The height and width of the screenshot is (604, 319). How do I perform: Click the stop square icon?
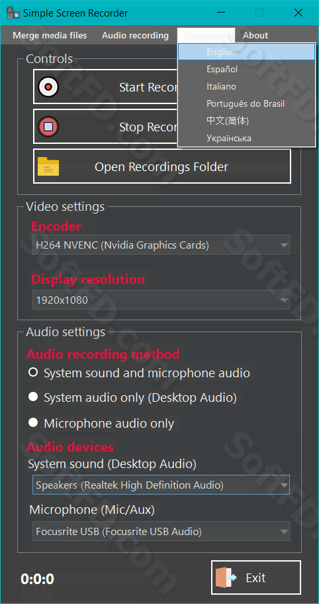(48, 127)
